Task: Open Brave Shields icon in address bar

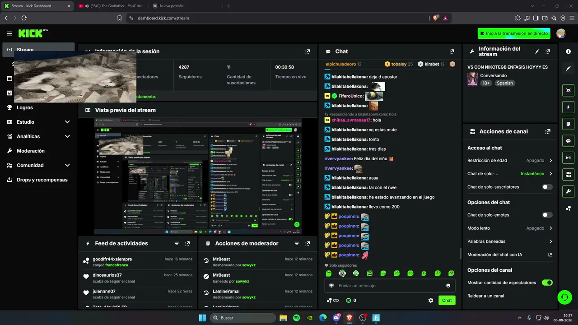Action: [x=436, y=18]
